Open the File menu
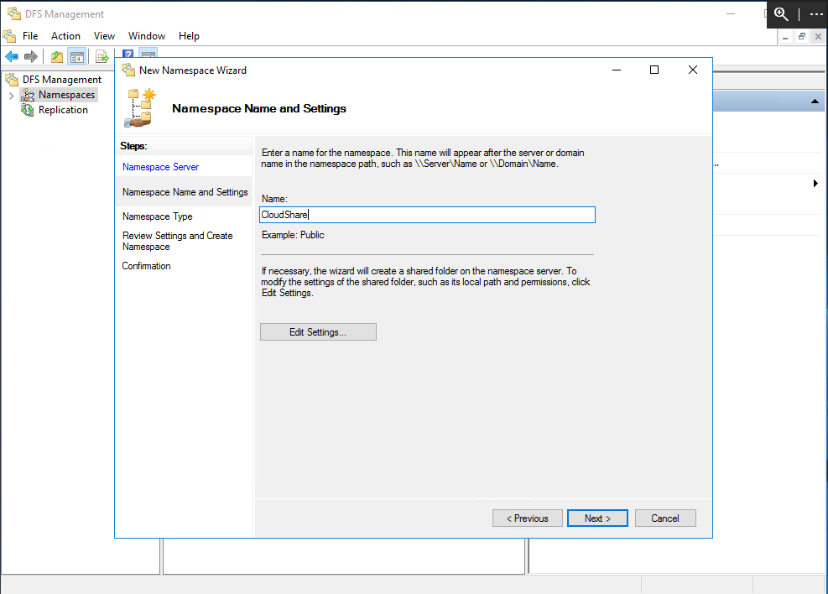This screenshot has height=594, width=828. 30,36
